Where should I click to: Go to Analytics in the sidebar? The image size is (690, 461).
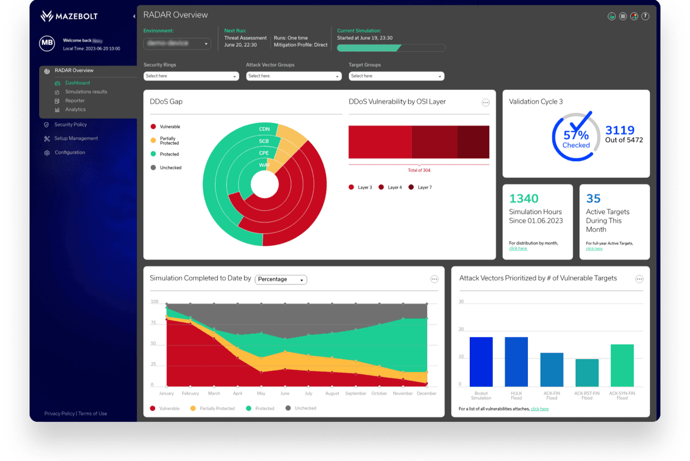tap(75, 109)
